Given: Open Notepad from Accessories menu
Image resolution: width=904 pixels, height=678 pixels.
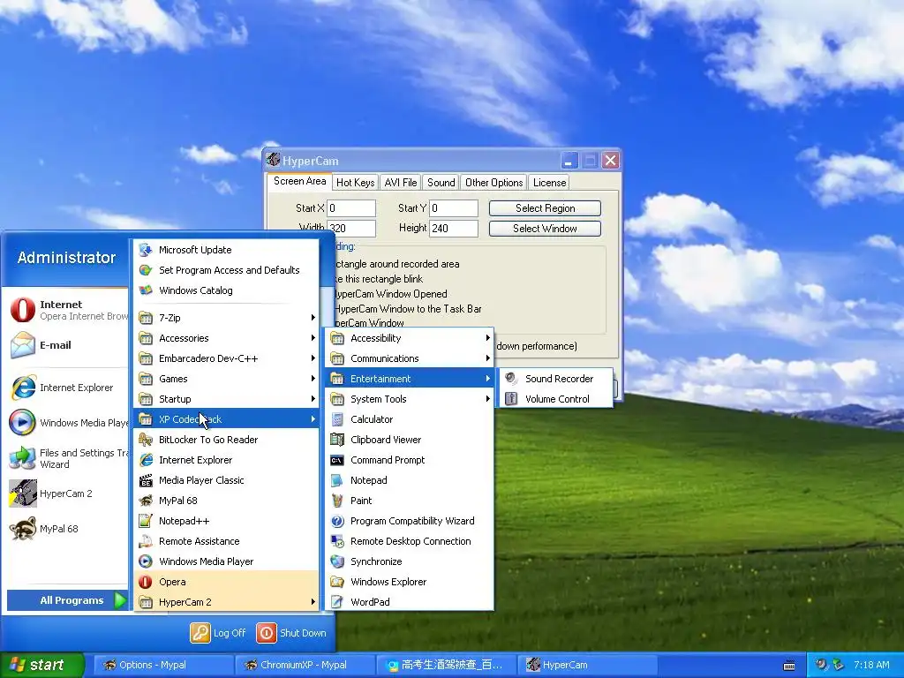Looking at the screenshot, I should [x=410, y=480].
